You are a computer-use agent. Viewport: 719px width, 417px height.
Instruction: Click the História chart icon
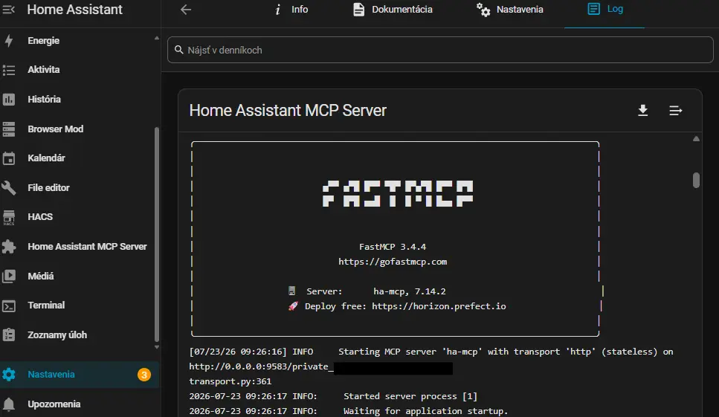coord(9,100)
